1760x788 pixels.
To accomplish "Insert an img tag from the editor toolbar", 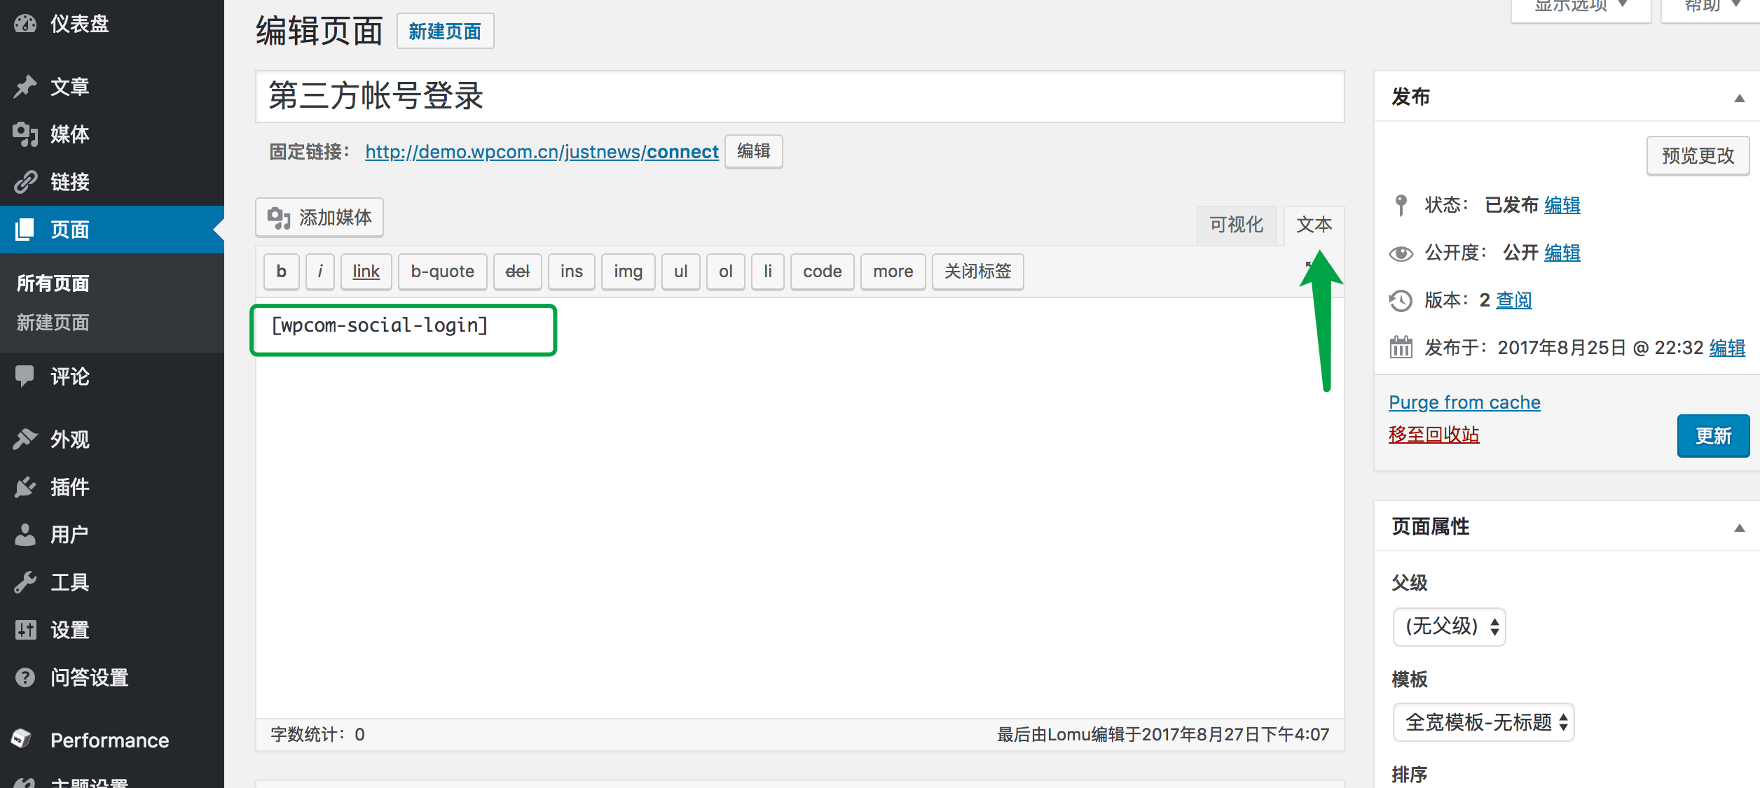I will 627,272.
